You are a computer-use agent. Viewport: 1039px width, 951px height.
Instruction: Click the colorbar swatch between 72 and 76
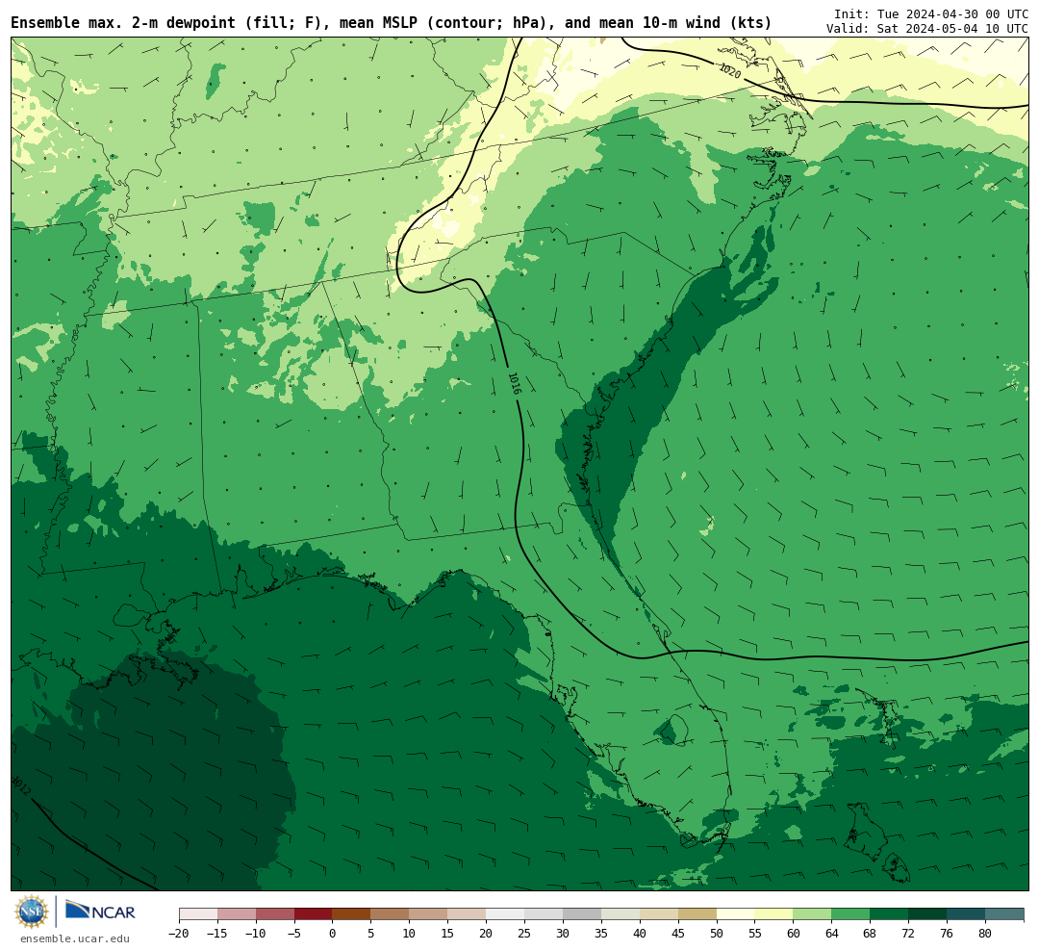click(927, 913)
